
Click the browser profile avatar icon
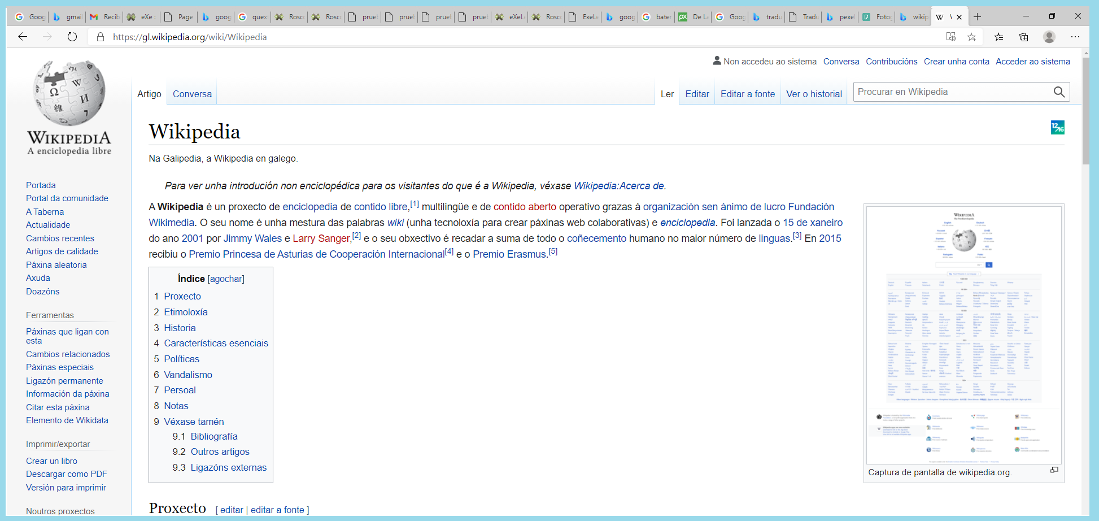(x=1049, y=37)
